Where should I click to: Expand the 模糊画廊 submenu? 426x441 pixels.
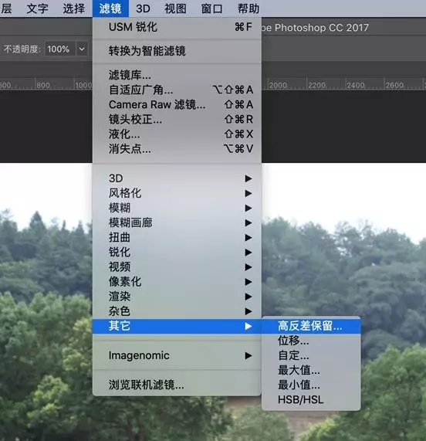177,222
